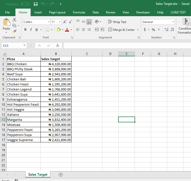
Task: Toggle Wrap Text
Action: [117, 22]
